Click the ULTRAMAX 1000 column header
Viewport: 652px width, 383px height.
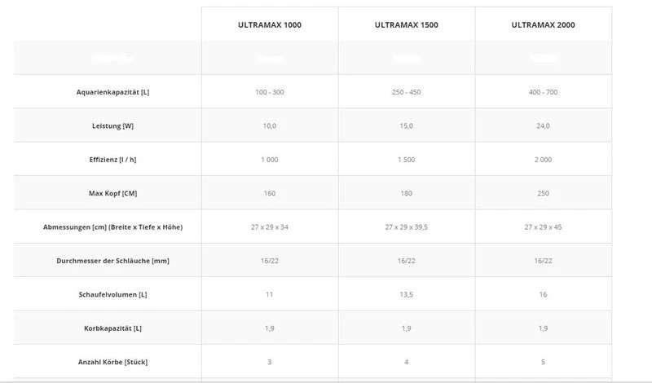270,25
